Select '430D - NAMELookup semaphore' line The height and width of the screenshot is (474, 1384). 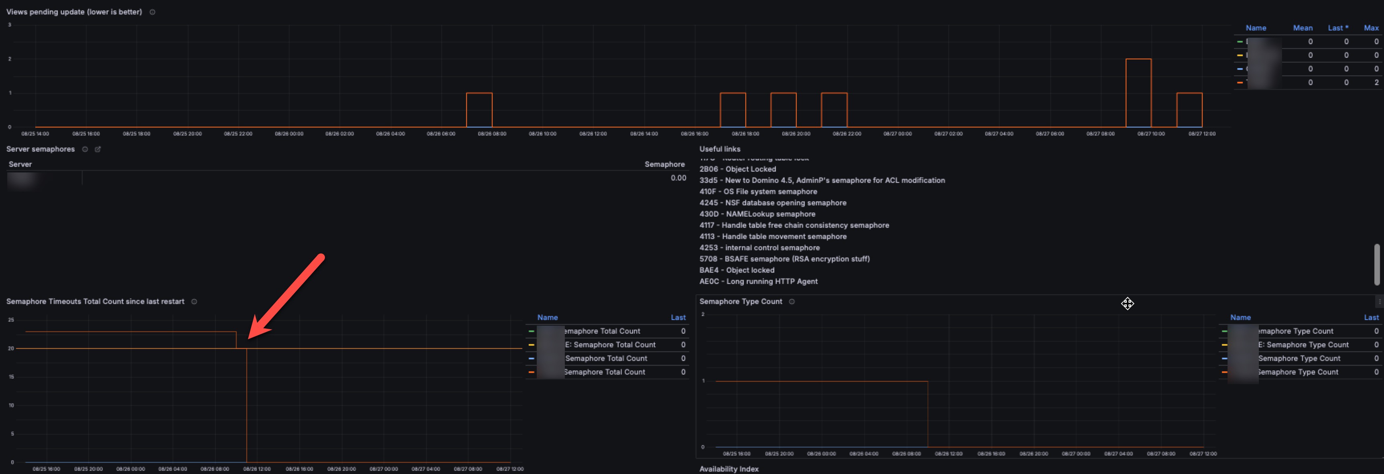757,214
